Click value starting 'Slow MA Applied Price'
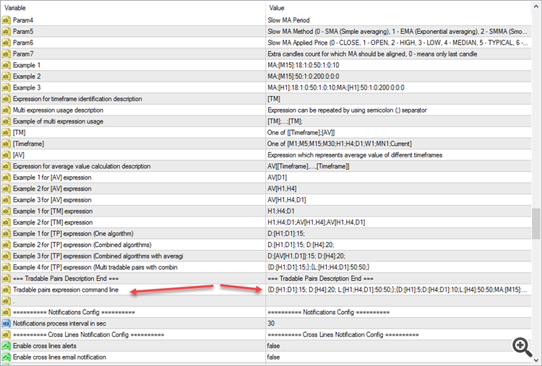Screen dimensions: 542x366 (x=397, y=43)
